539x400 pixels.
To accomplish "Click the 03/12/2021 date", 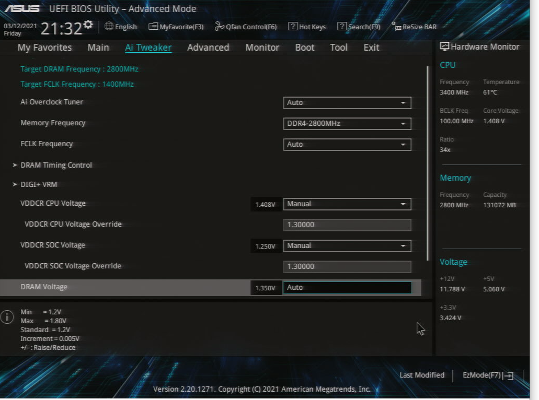I will 20,26.
